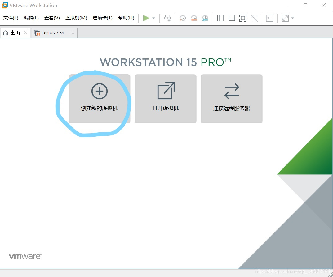Click the Send Ctrl+Alt+Del toolbar icon
Screen dimensions: 333x277
pos(167,18)
